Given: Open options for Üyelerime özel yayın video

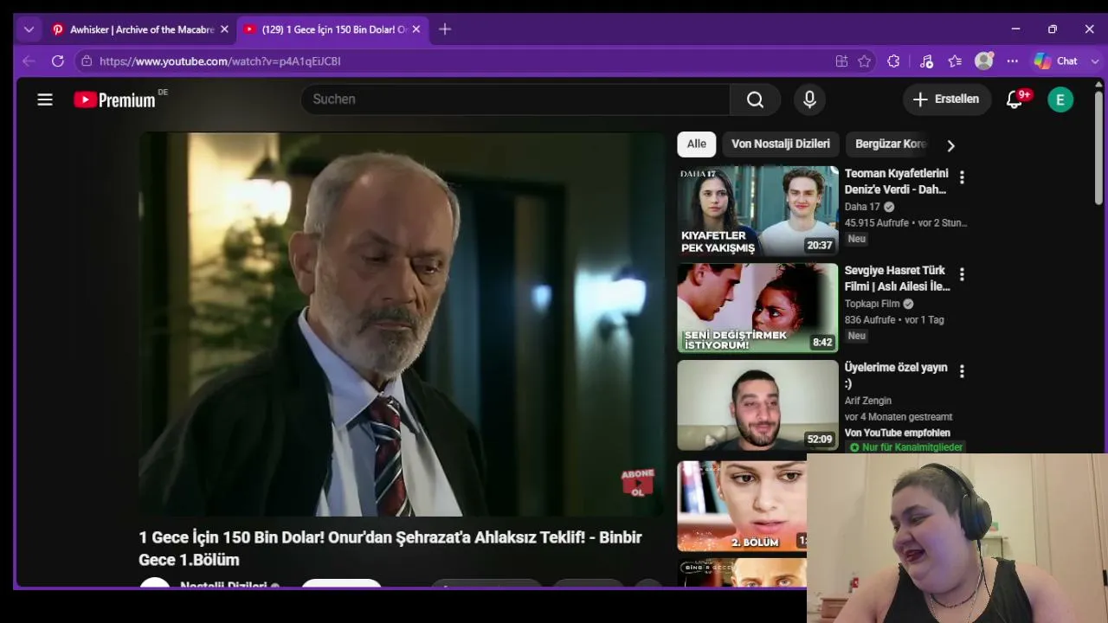Looking at the screenshot, I should (962, 371).
